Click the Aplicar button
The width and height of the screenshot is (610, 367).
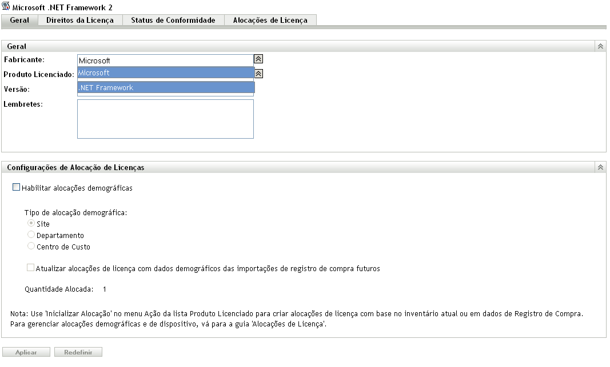click(26, 352)
